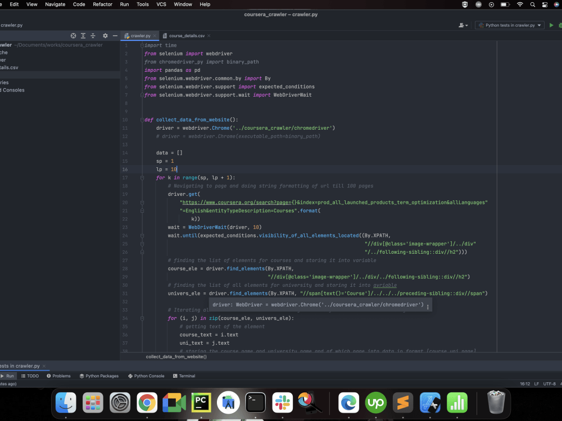This screenshot has height=421, width=562.
Task: Open the Run tool window button
Action: [7, 376]
